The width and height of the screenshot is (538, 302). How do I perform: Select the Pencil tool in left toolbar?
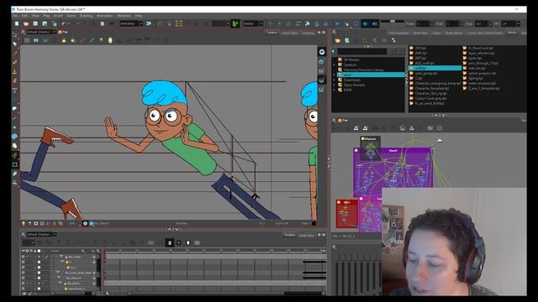[x=15, y=63]
